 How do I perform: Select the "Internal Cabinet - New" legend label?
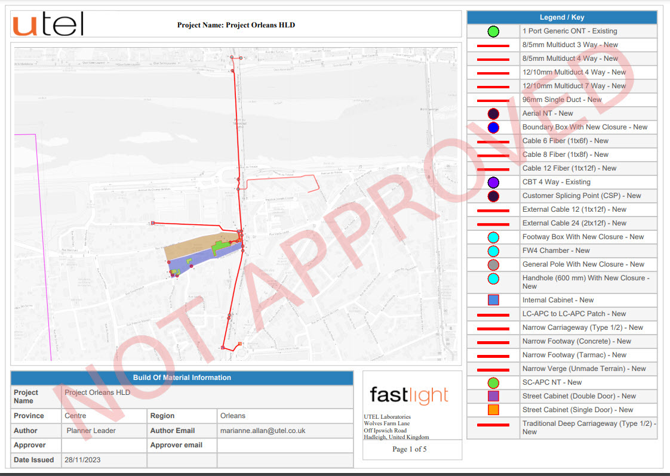tap(558, 300)
